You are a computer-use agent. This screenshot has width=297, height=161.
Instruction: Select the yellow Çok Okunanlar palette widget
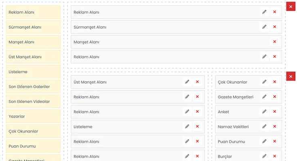pos(33,131)
